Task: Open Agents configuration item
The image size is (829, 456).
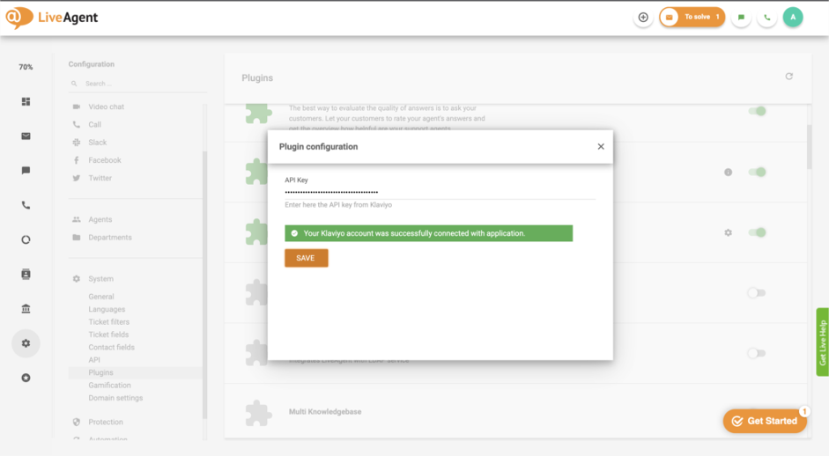Action: coord(100,219)
